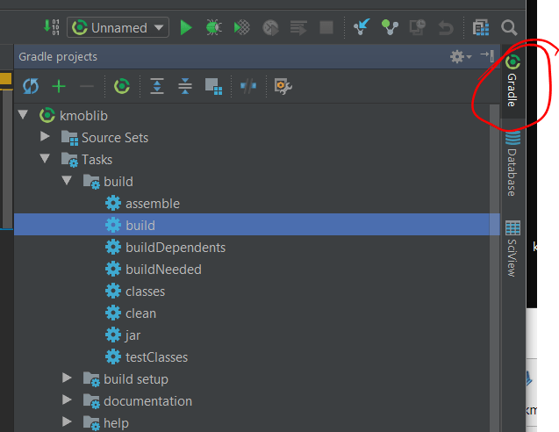Collapse the kmoblib project node

pyautogui.click(x=24, y=116)
